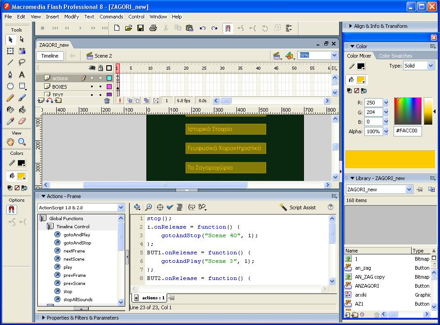Toggle lock dot of actions layer
Screen dimensions: 440x325
pyautogui.click(x=100, y=78)
